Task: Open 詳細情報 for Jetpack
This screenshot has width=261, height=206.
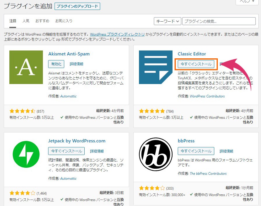Action: tap(97, 151)
